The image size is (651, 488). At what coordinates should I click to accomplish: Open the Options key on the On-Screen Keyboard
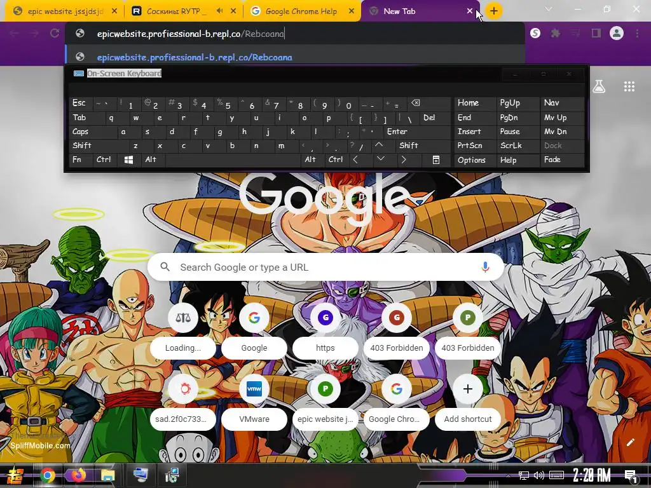pos(475,159)
